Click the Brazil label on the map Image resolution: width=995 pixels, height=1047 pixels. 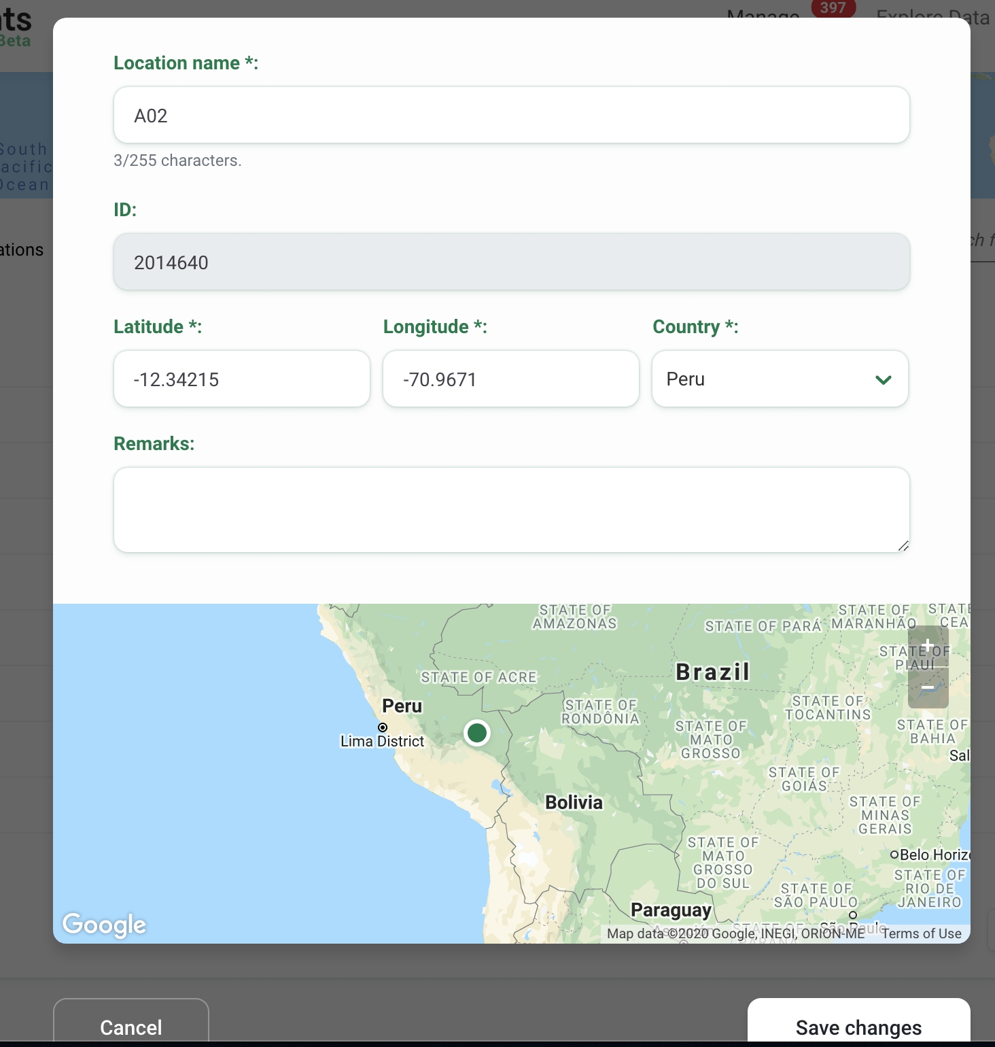713,672
